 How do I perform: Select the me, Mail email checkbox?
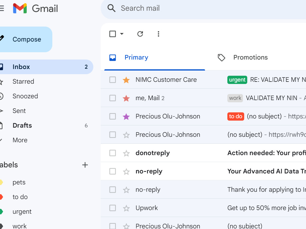tap(113, 98)
